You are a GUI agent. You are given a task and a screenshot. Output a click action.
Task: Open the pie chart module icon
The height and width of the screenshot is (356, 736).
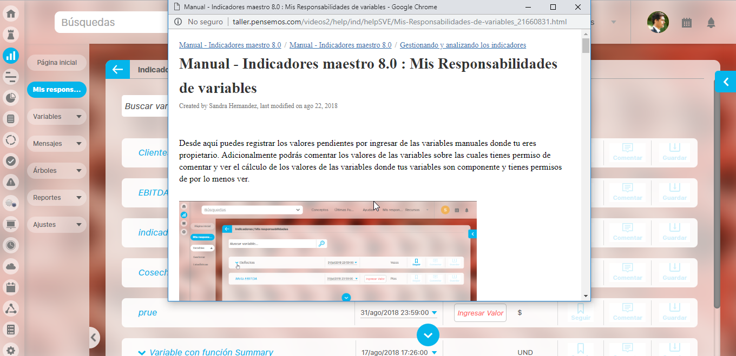click(x=11, y=98)
